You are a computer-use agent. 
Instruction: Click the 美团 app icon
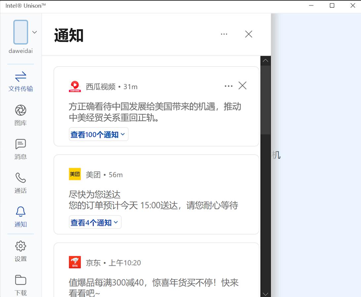(x=75, y=174)
